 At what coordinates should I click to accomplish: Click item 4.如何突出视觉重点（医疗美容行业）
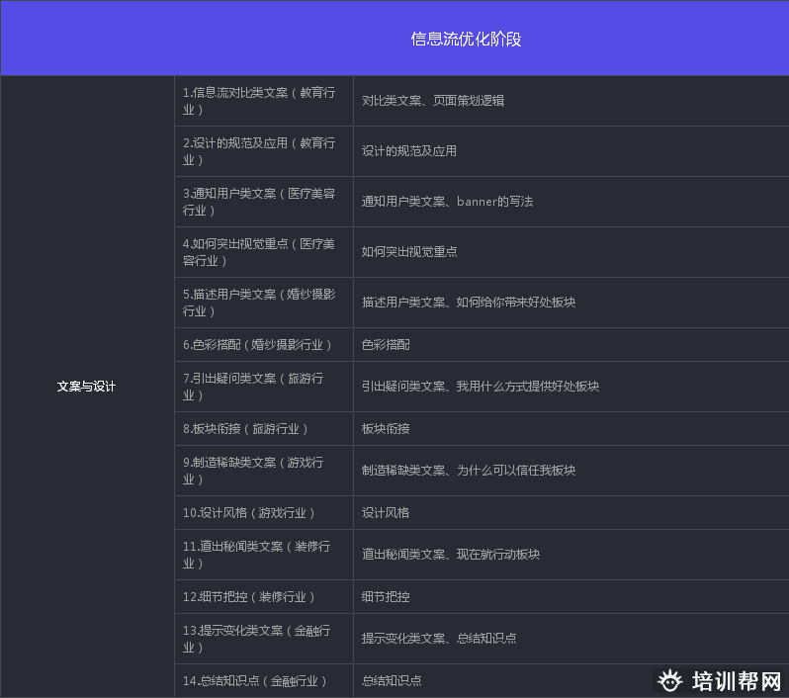[x=259, y=252]
